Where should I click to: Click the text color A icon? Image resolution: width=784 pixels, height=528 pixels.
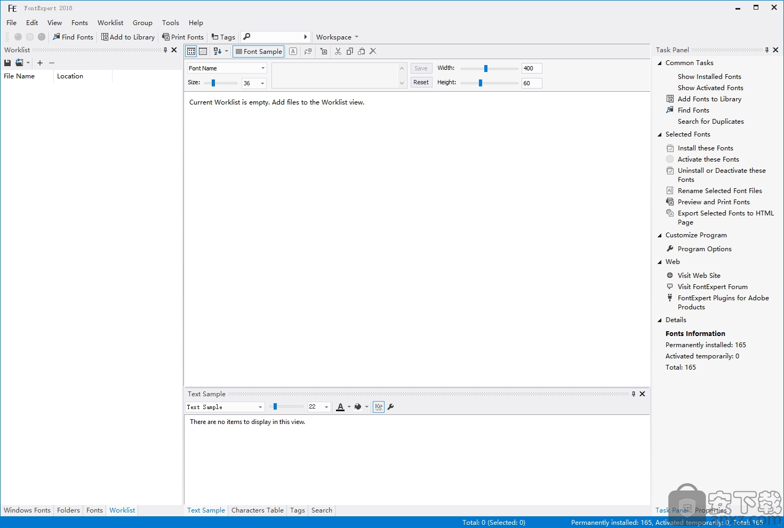coord(340,407)
